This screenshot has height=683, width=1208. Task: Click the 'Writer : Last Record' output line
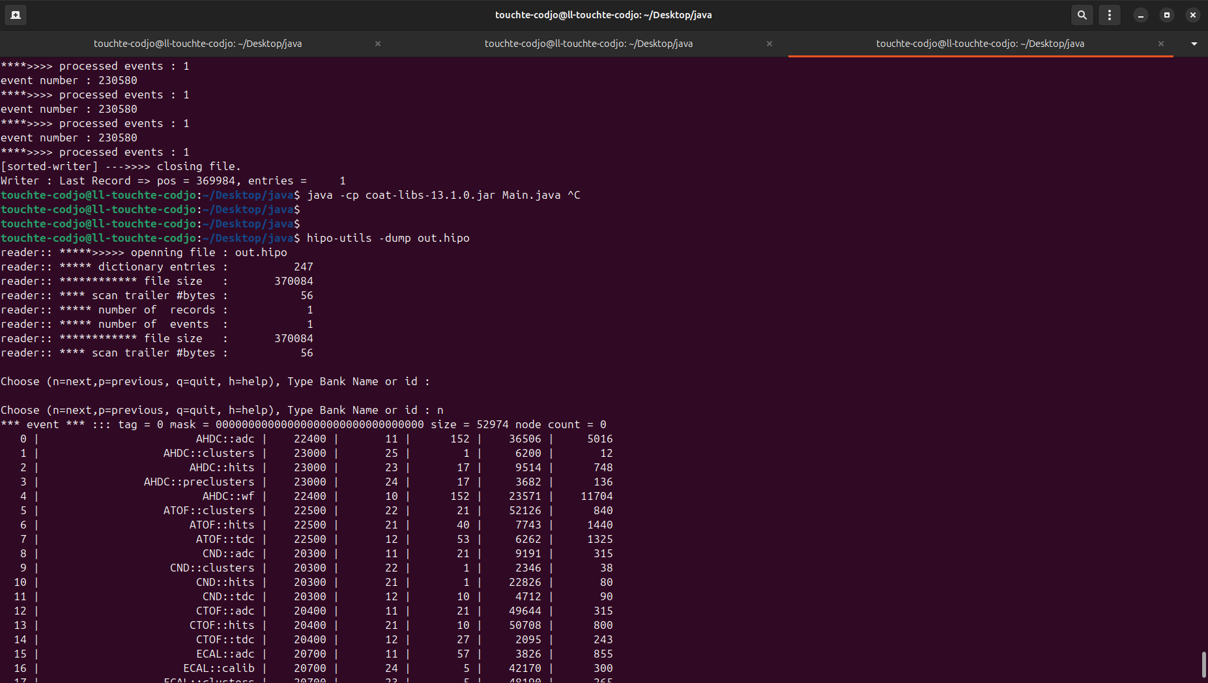[173, 181]
